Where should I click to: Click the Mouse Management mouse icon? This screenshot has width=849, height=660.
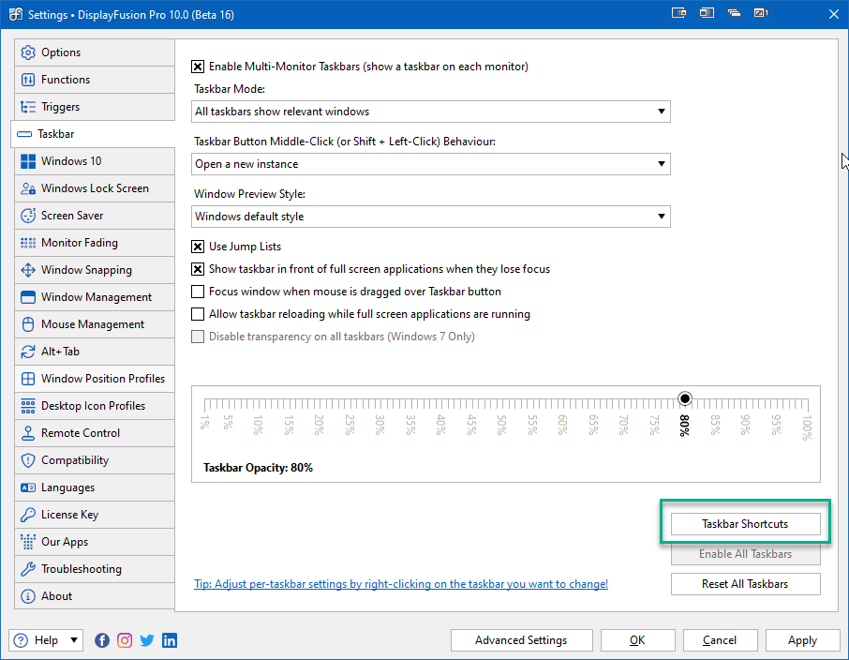click(27, 324)
